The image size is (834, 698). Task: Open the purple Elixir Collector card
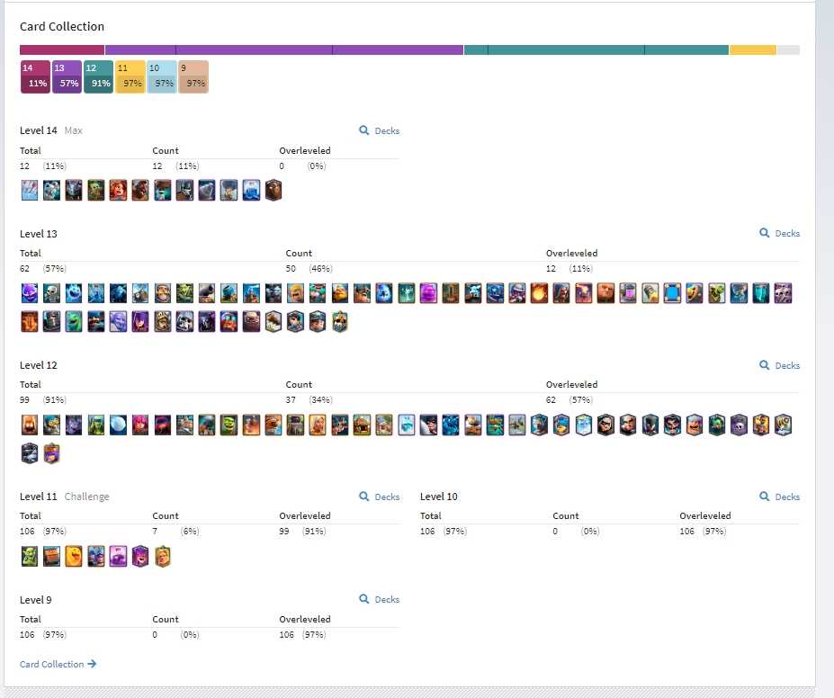pos(628,293)
